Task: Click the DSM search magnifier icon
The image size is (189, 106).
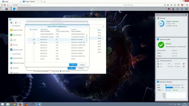Action: pyautogui.click(x=177, y=9)
